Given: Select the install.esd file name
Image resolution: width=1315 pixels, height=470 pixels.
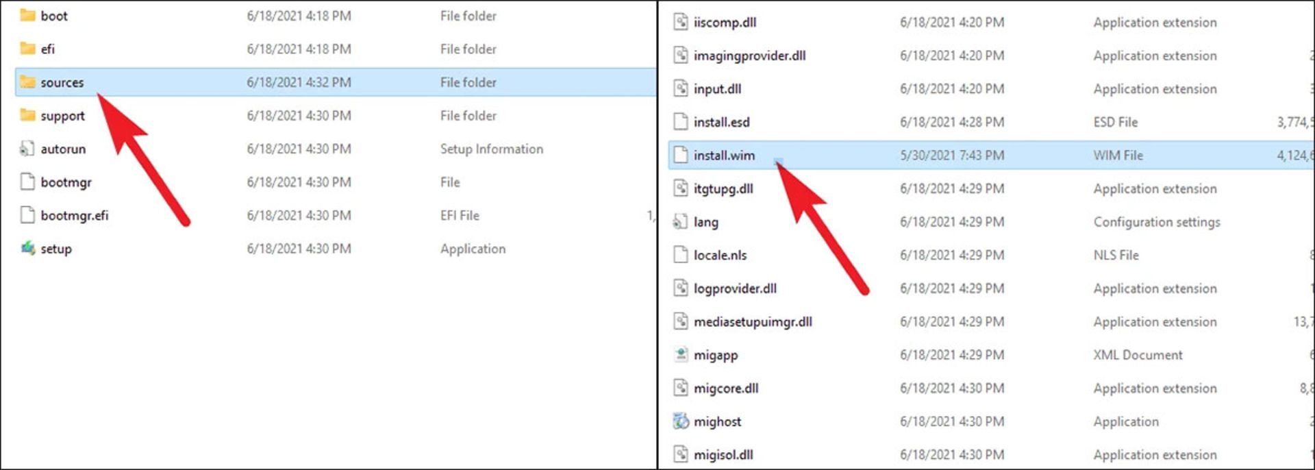Looking at the screenshot, I should [721, 122].
